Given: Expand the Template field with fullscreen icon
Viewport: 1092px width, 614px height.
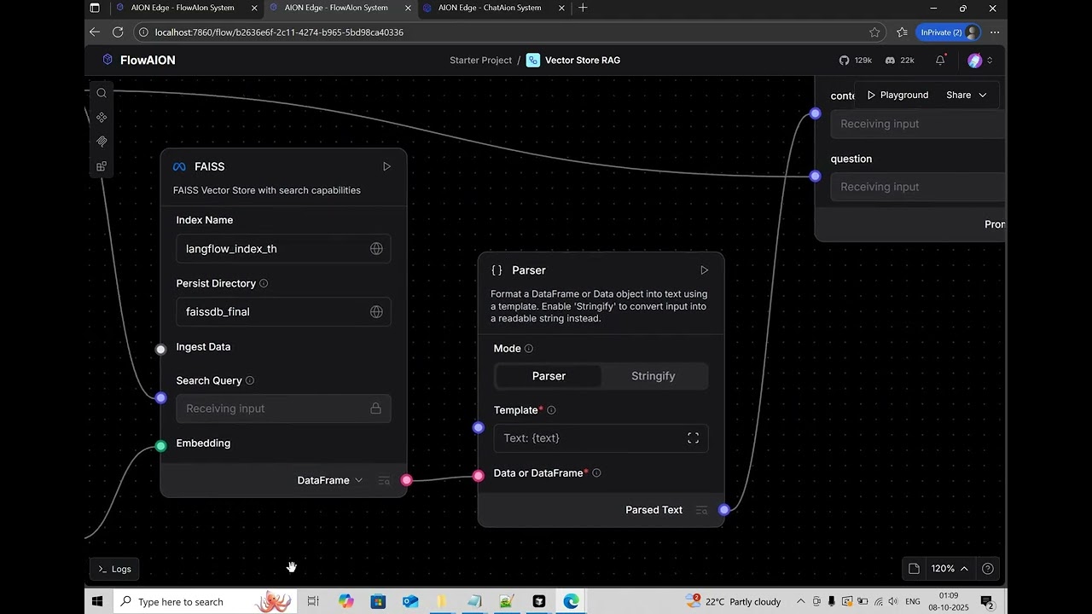Looking at the screenshot, I should point(694,438).
